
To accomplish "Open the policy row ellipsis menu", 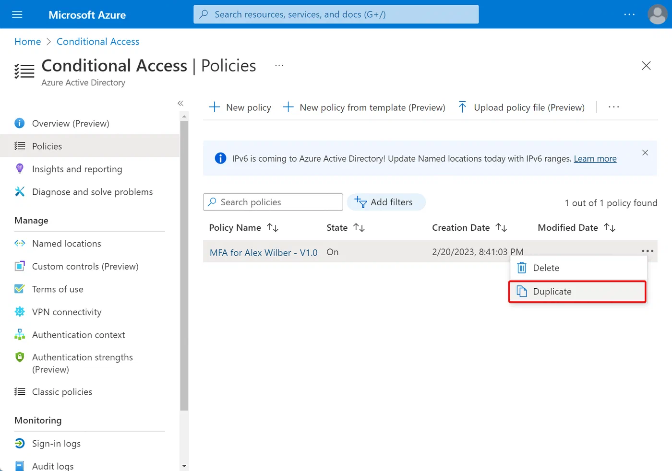I will 648,251.
